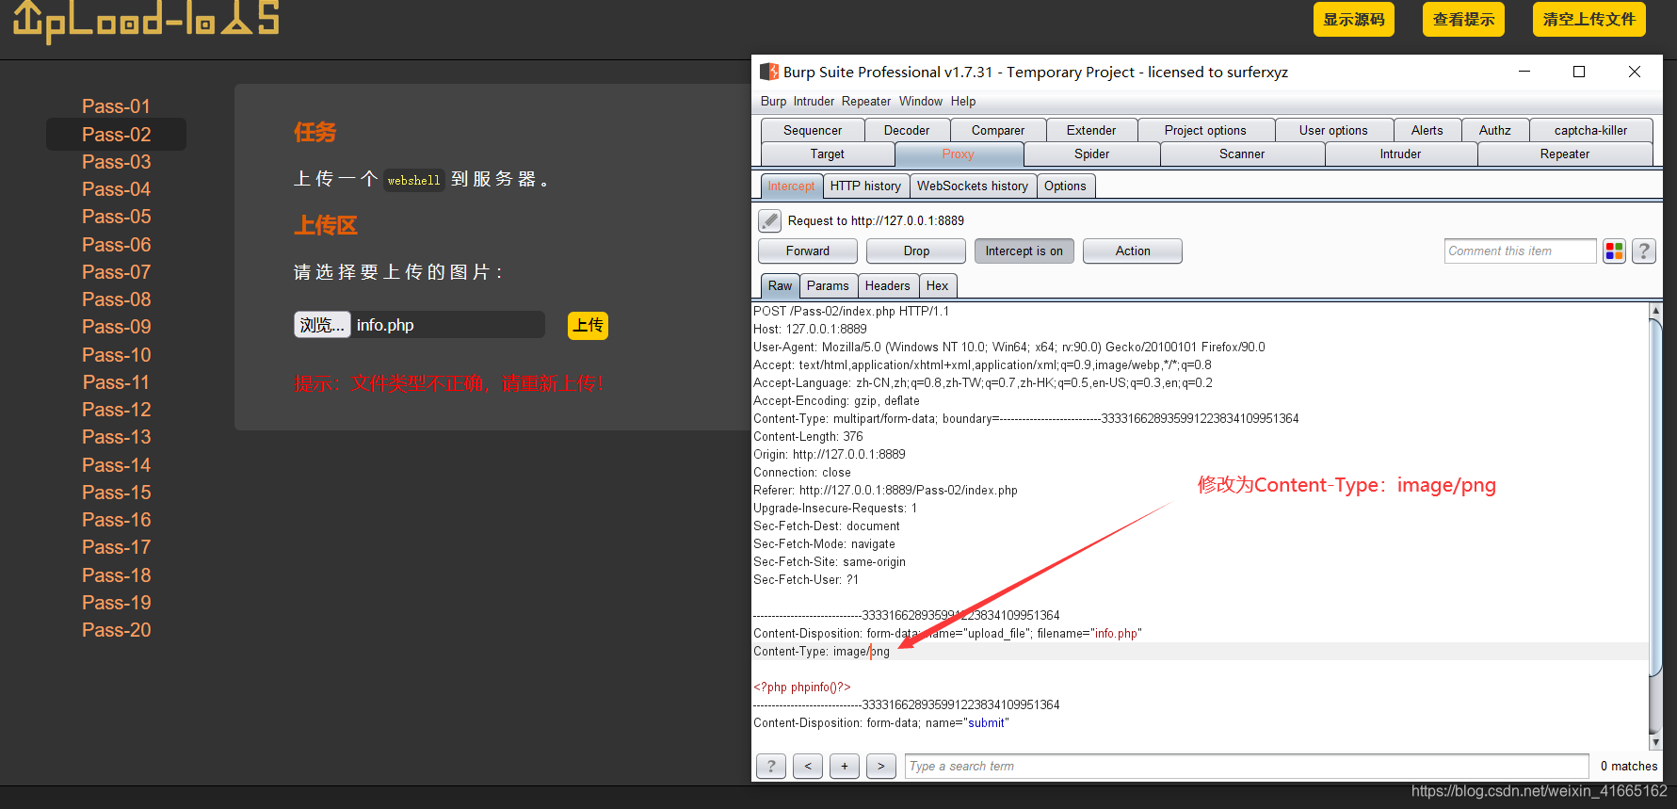Image resolution: width=1677 pixels, height=809 pixels.
Task: Click the upload-labs logo
Action: (147, 21)
